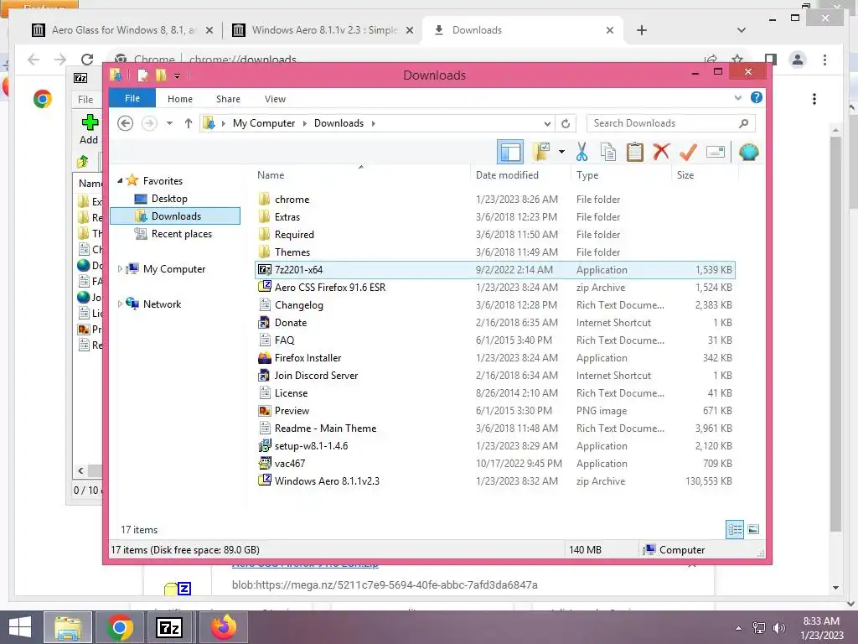Click the folder options toolbar icon
This screenshot has height=644, width=858.
[541, 153]
